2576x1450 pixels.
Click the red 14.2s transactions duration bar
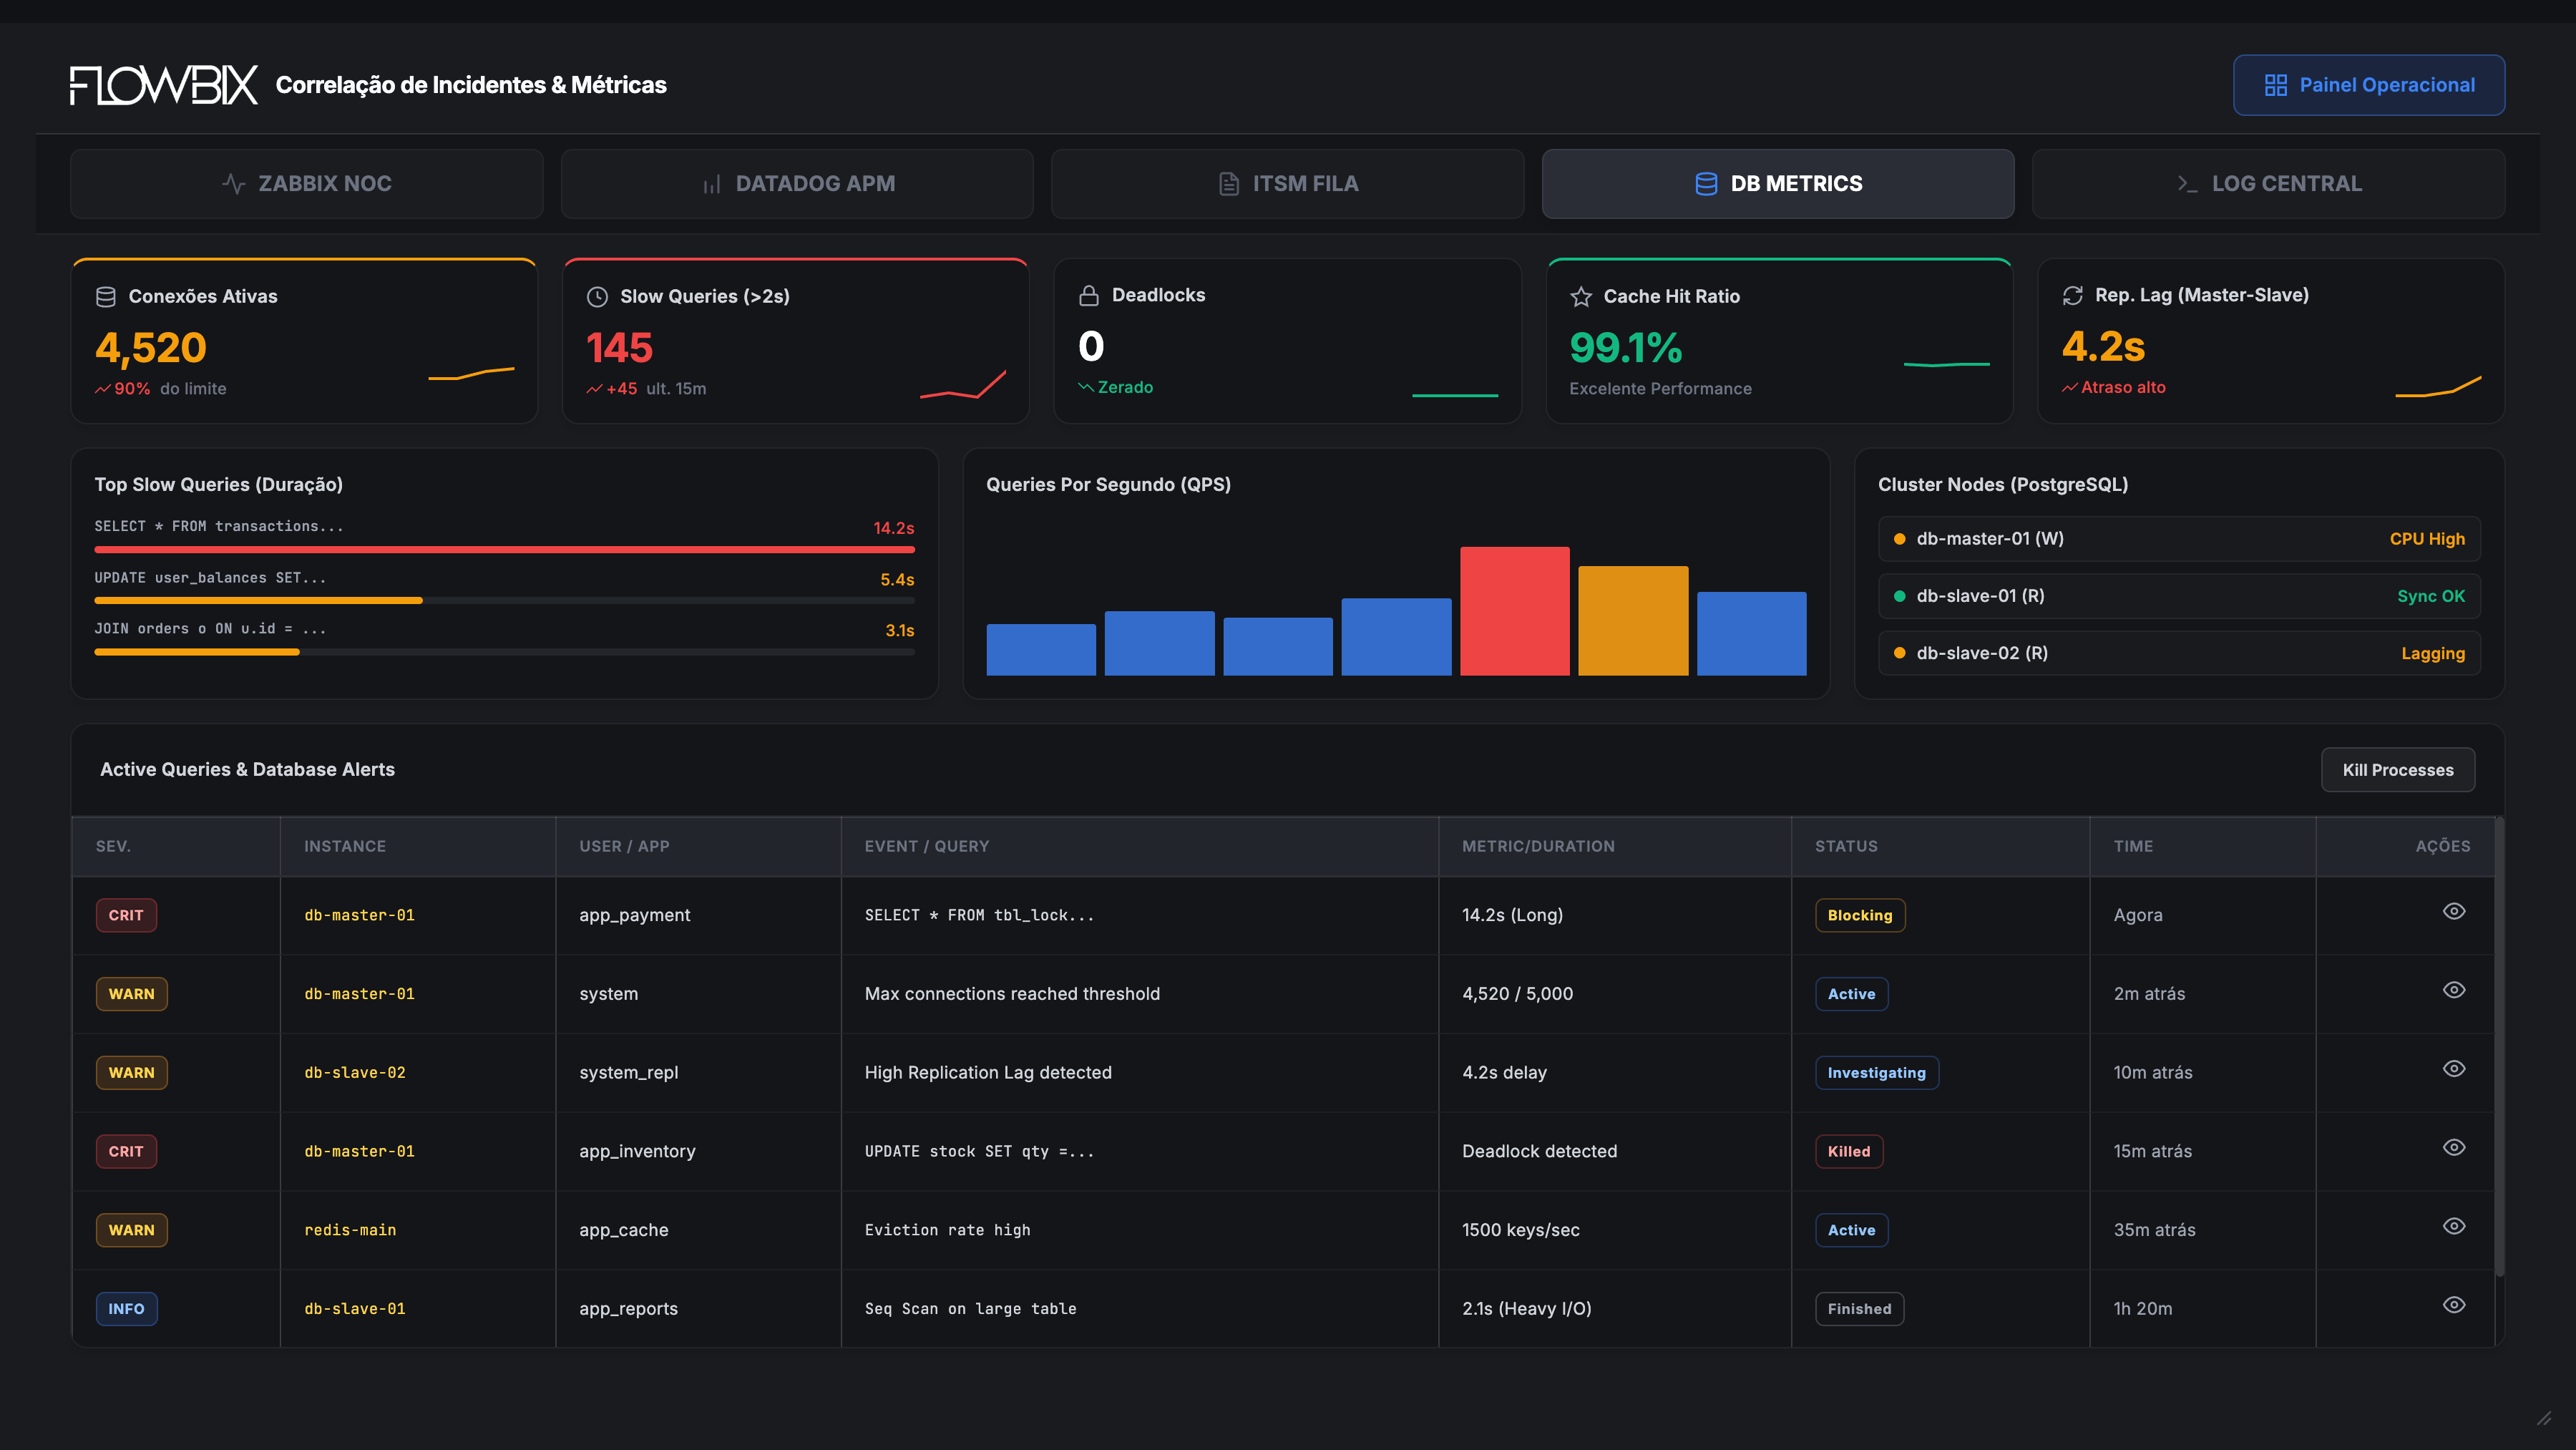[504, 550]
